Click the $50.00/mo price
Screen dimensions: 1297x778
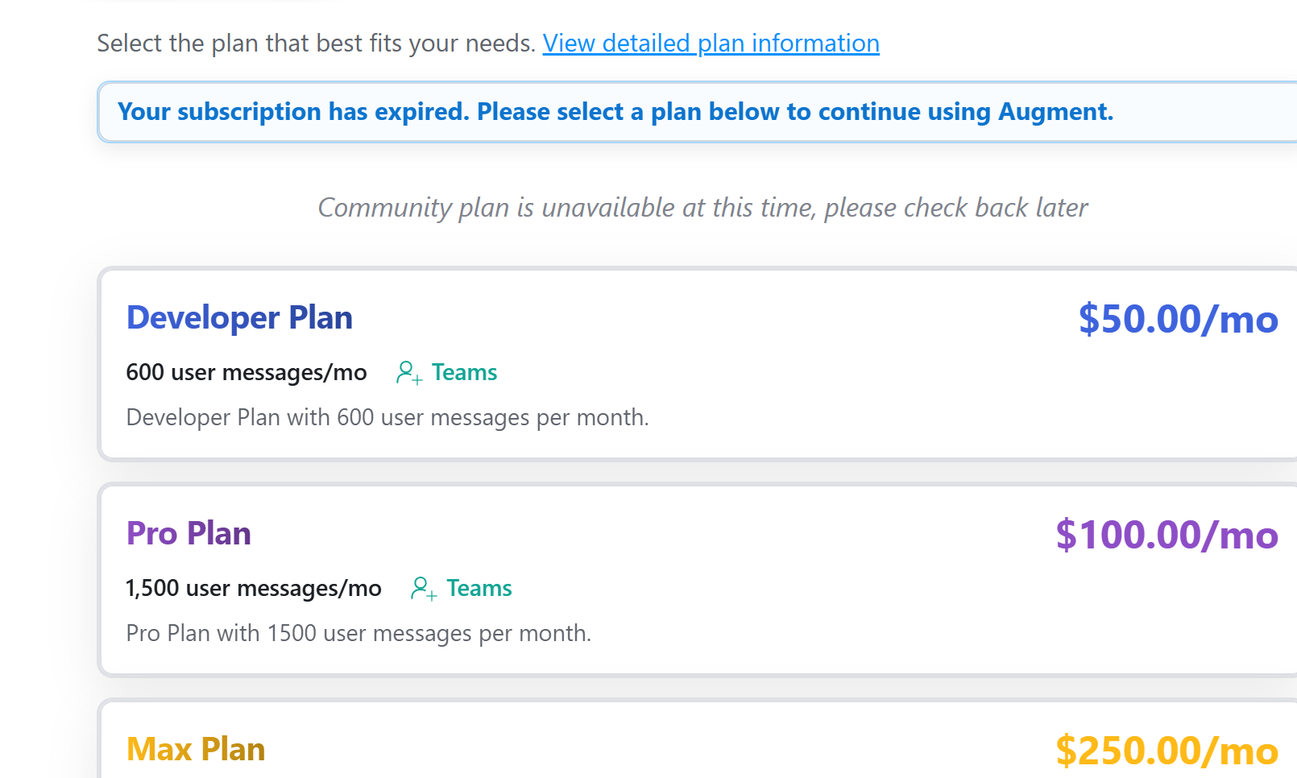(x=1178, y=319)
